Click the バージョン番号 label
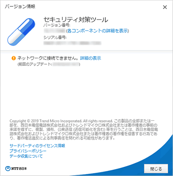 57,25
